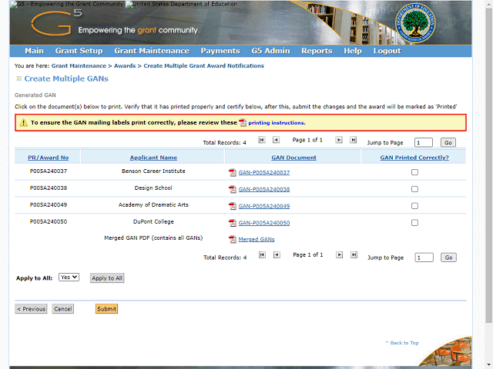Click next page arrow in bottom pager

point(339,255)
